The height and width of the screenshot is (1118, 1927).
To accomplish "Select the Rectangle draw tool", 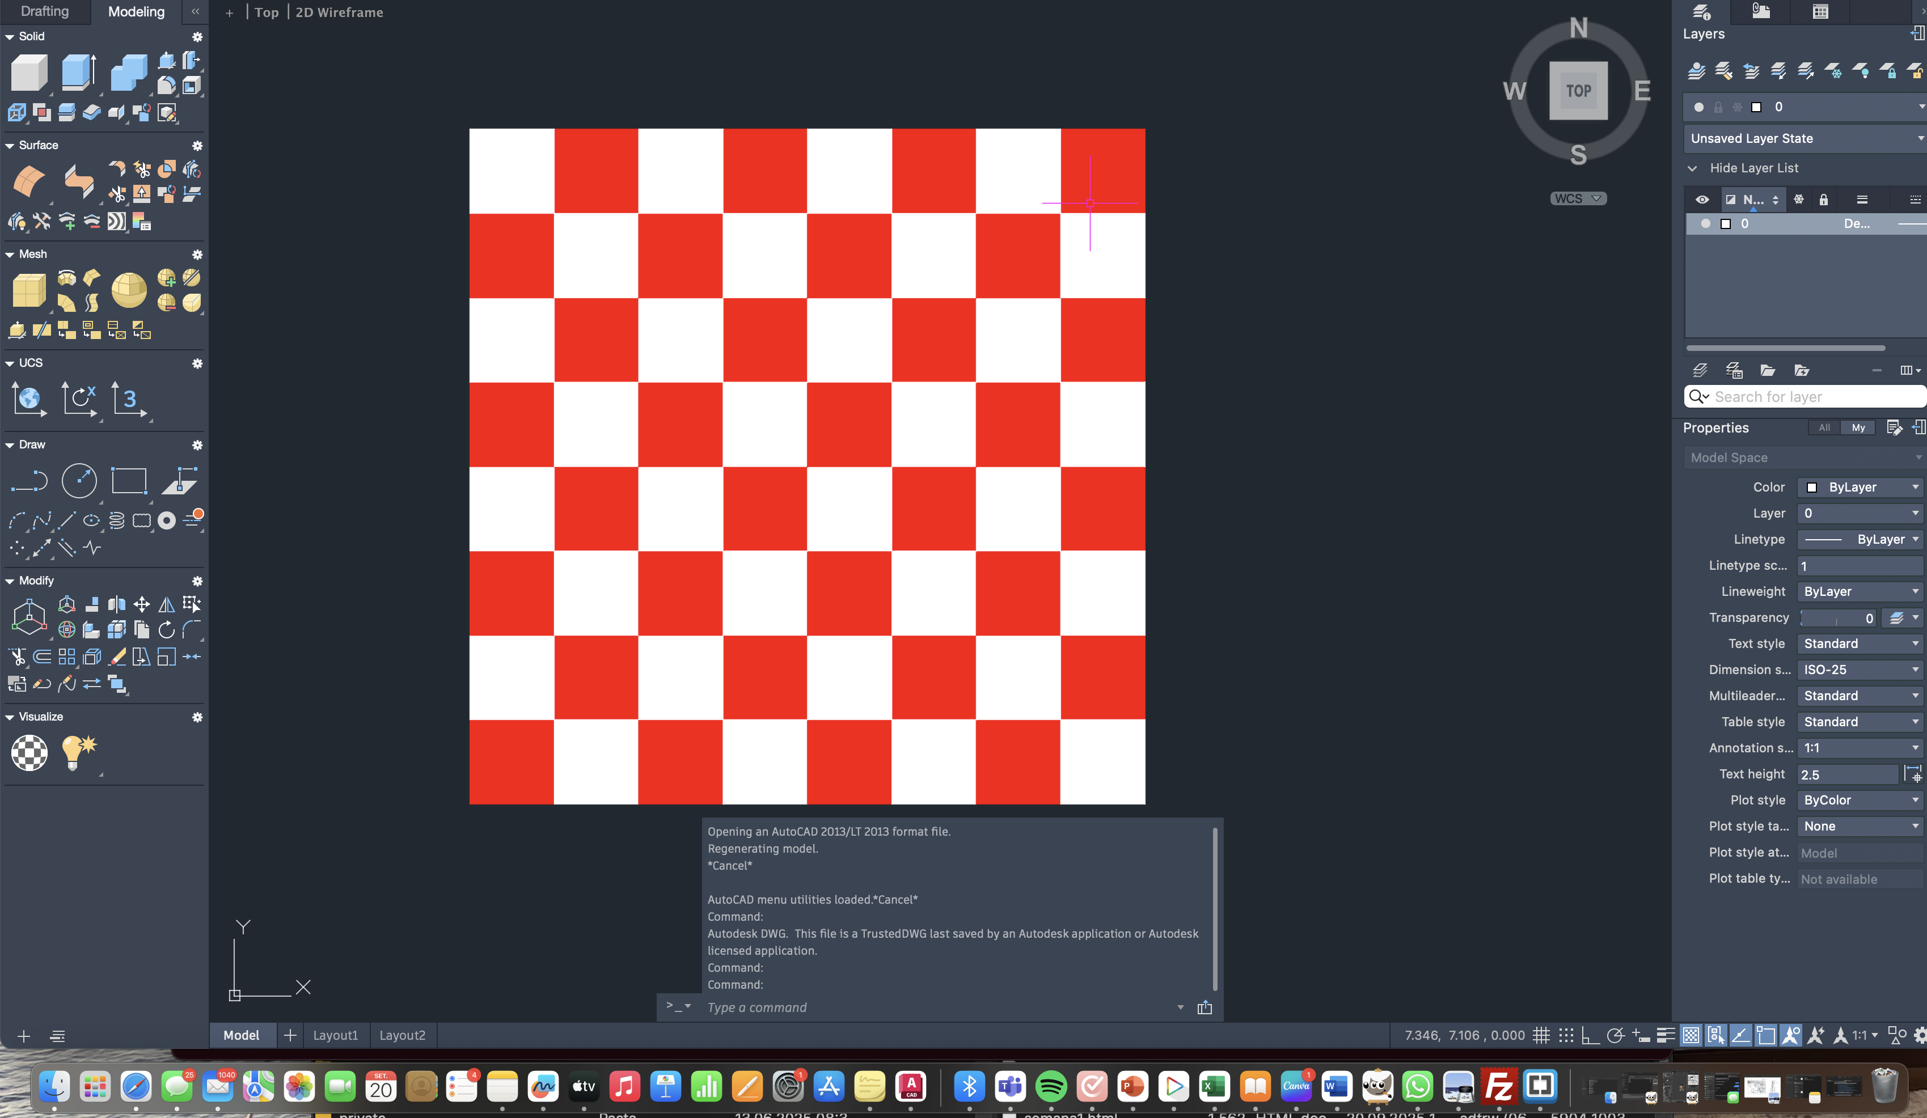I will pyautogui.click(x=129, y=481).
